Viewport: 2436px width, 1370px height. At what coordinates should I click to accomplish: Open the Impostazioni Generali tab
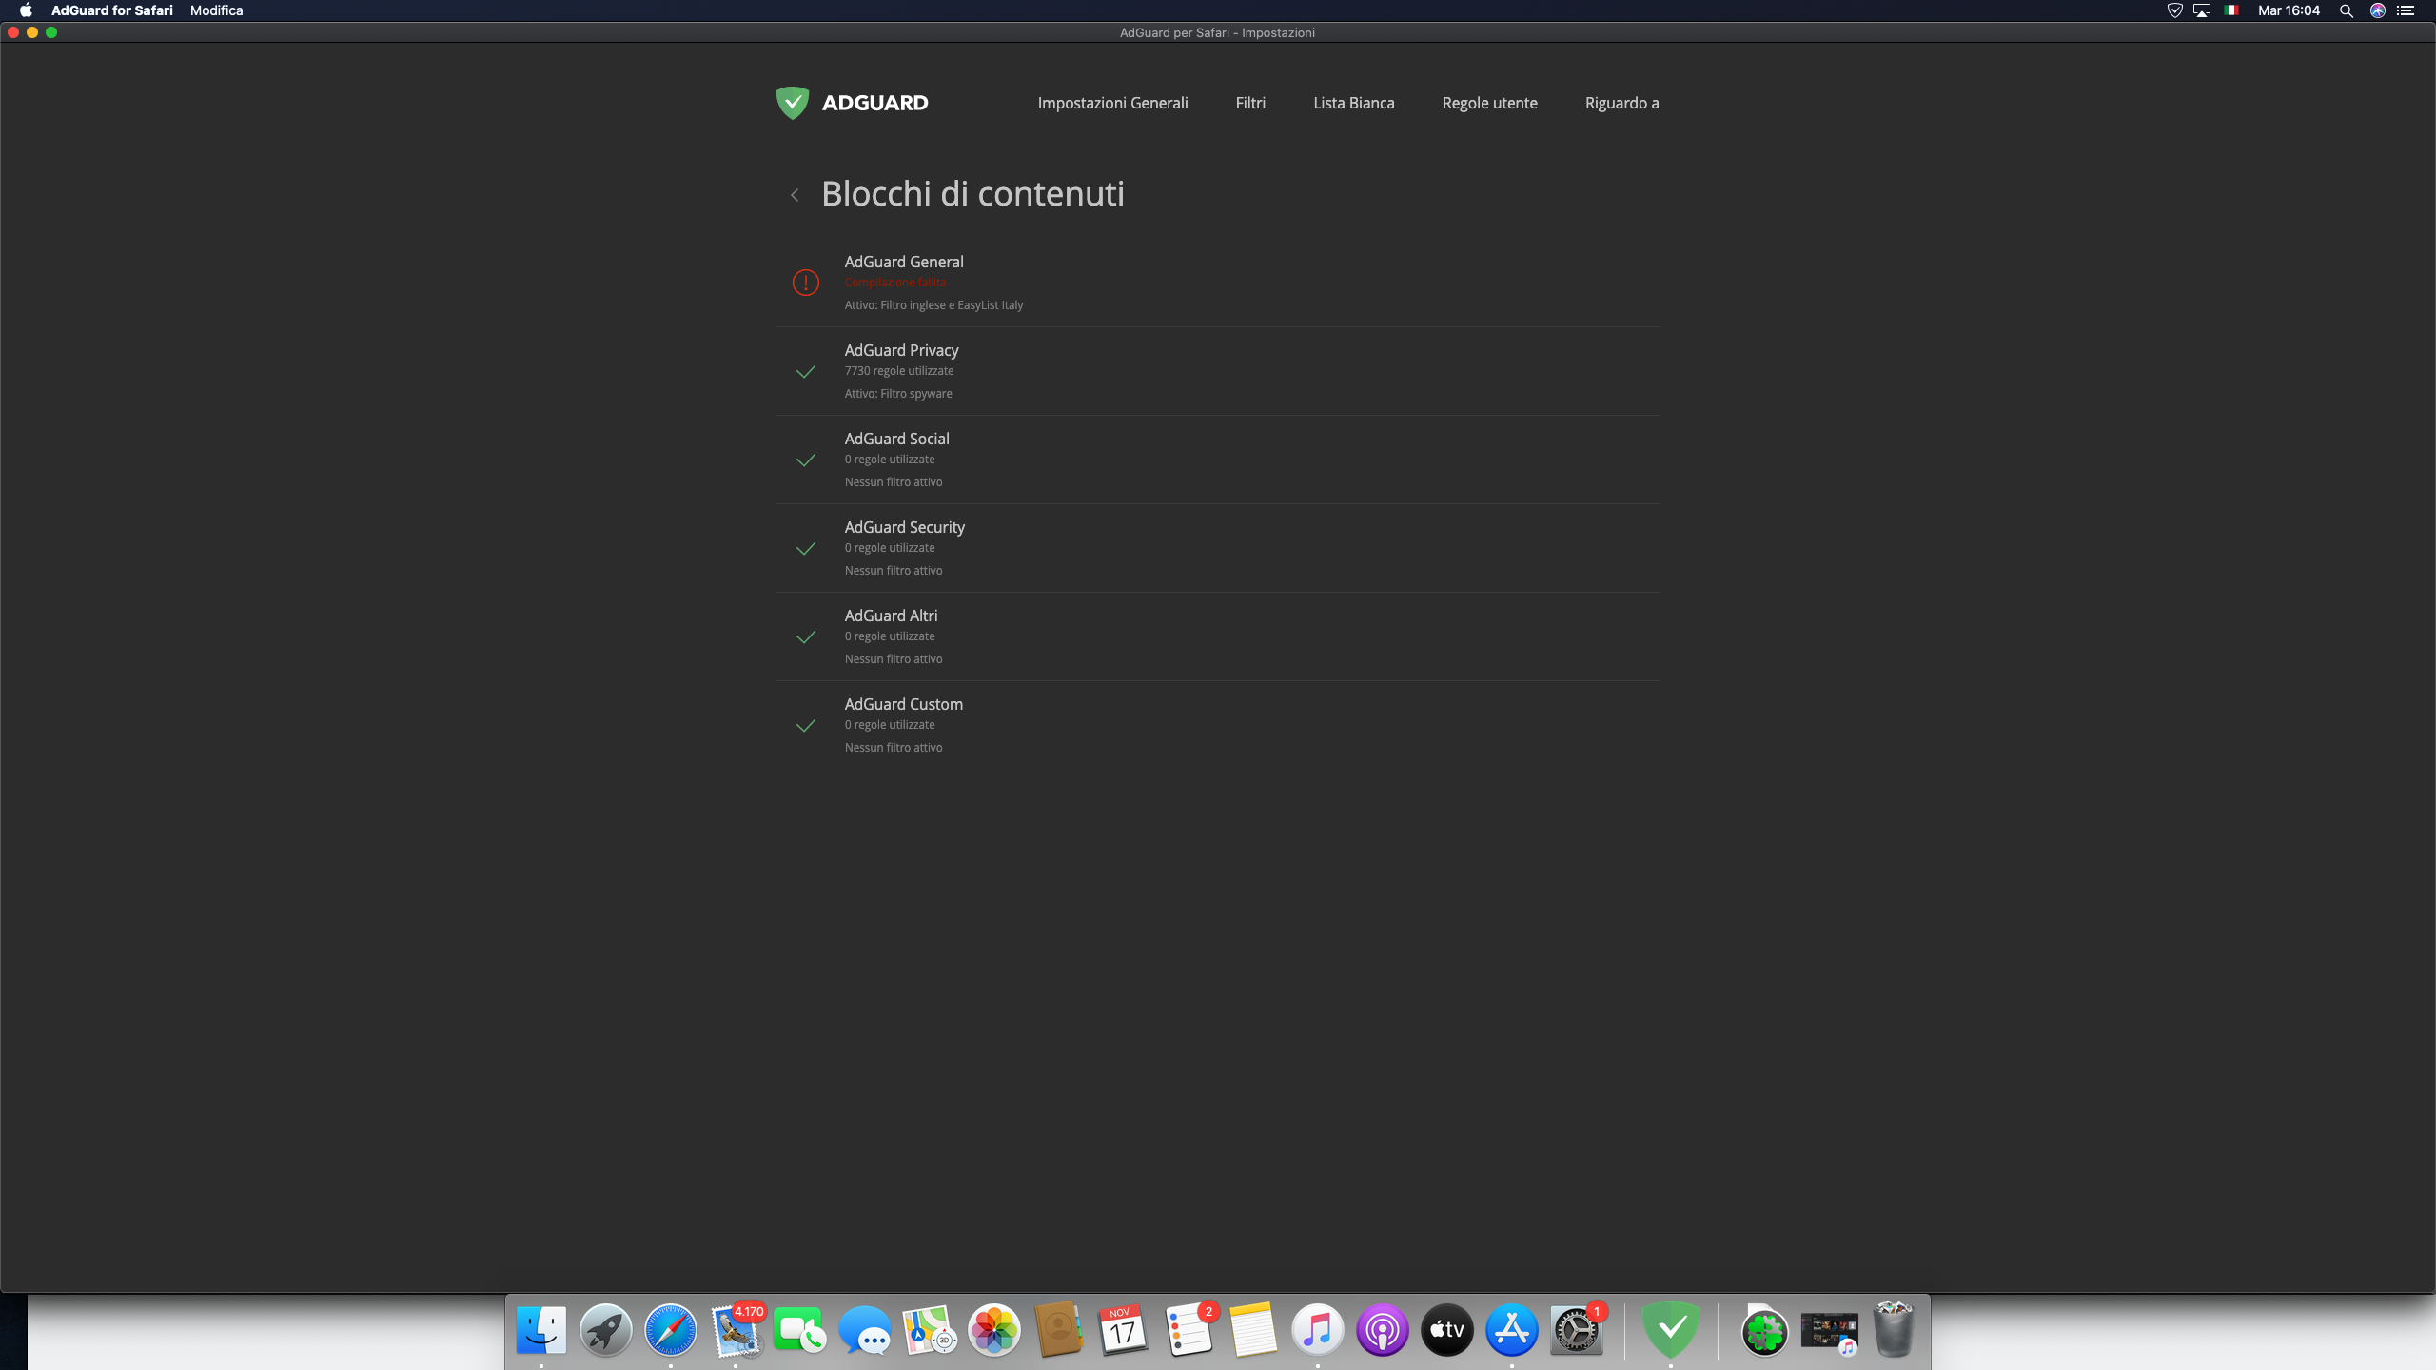1112,103
